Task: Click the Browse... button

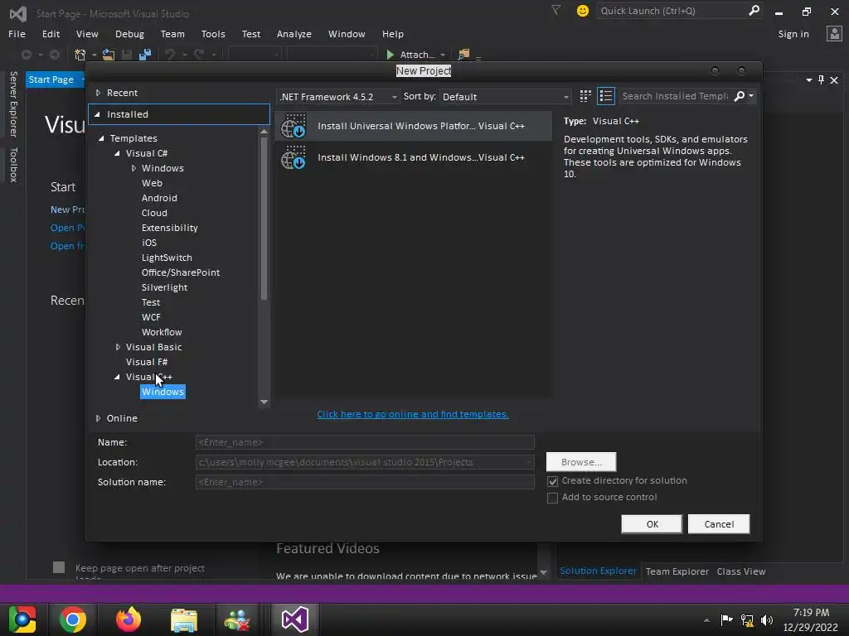Action: 581,462
